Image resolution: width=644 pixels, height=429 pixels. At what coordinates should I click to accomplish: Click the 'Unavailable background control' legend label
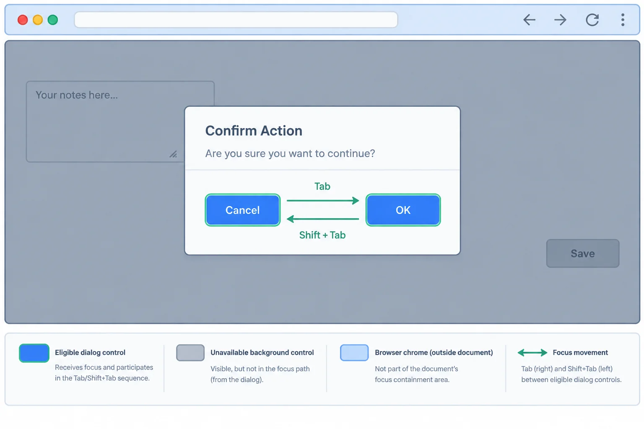click(x=262, y=353)
